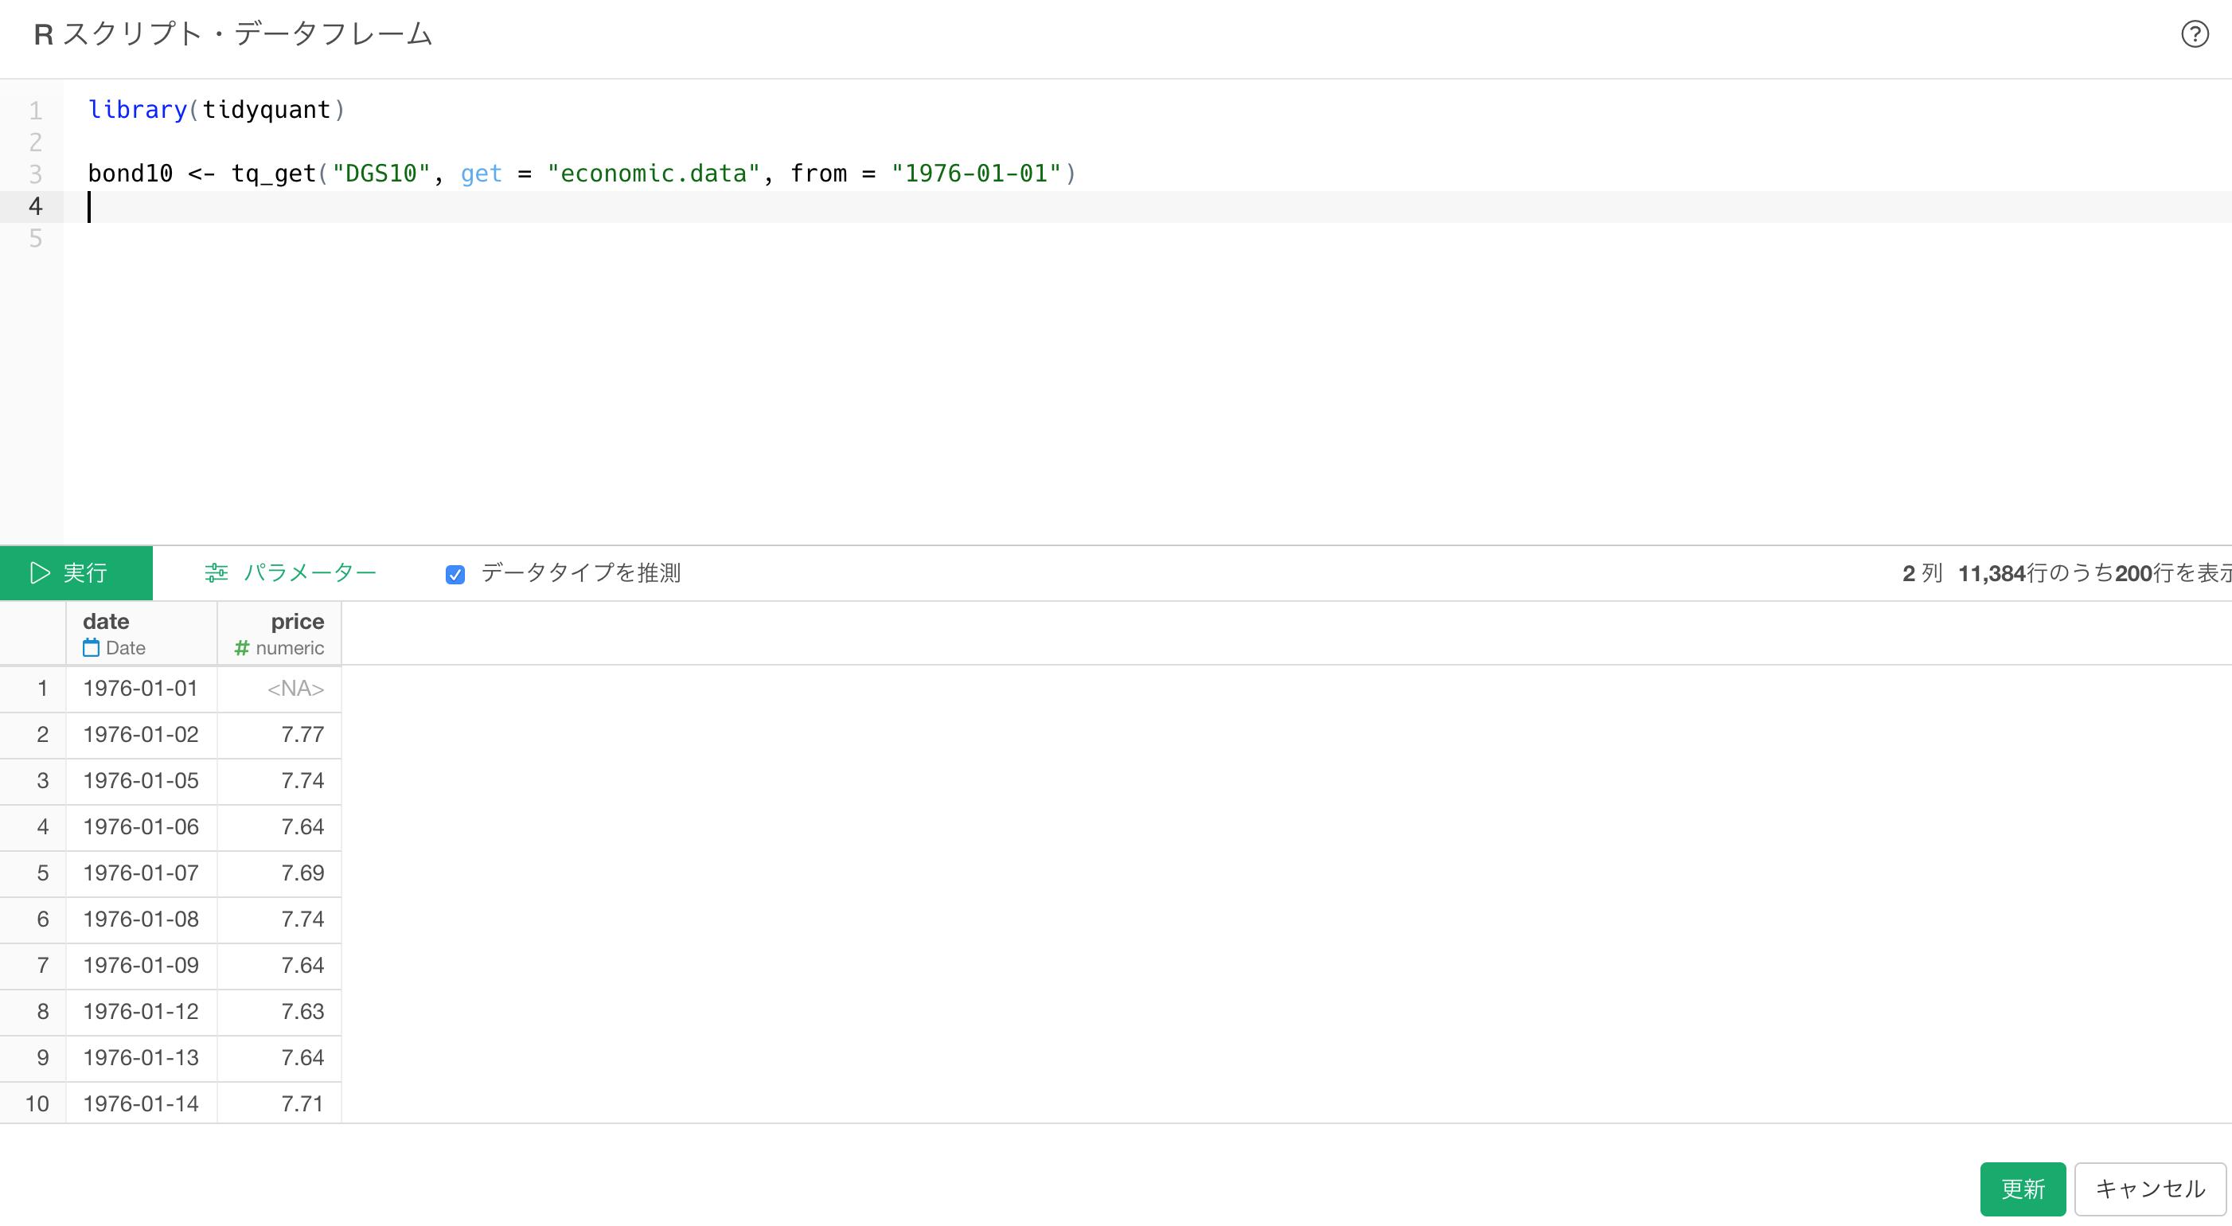The image size is (2232, 1226).
Task: Select price cell 7.63
Action: (x=279, y=1011)
